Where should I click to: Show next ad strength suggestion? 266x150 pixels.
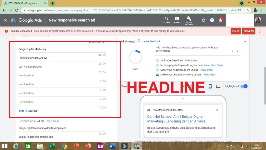(x=238, y=51)
